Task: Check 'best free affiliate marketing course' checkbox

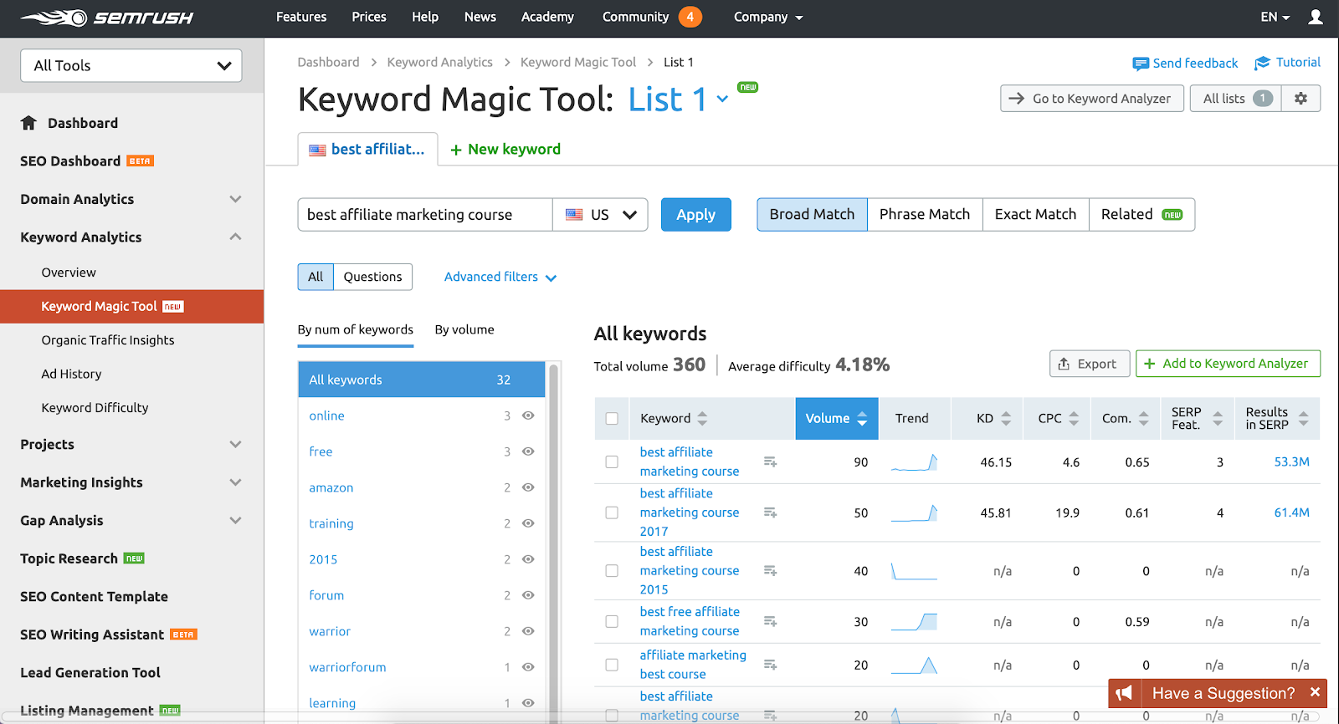Action: coord(612,621)
